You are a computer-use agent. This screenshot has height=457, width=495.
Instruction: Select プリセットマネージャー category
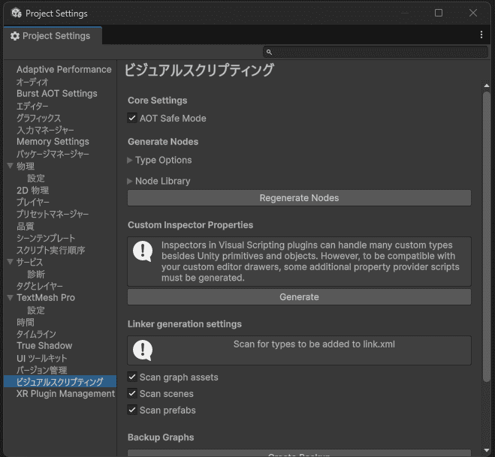(53, 214)
